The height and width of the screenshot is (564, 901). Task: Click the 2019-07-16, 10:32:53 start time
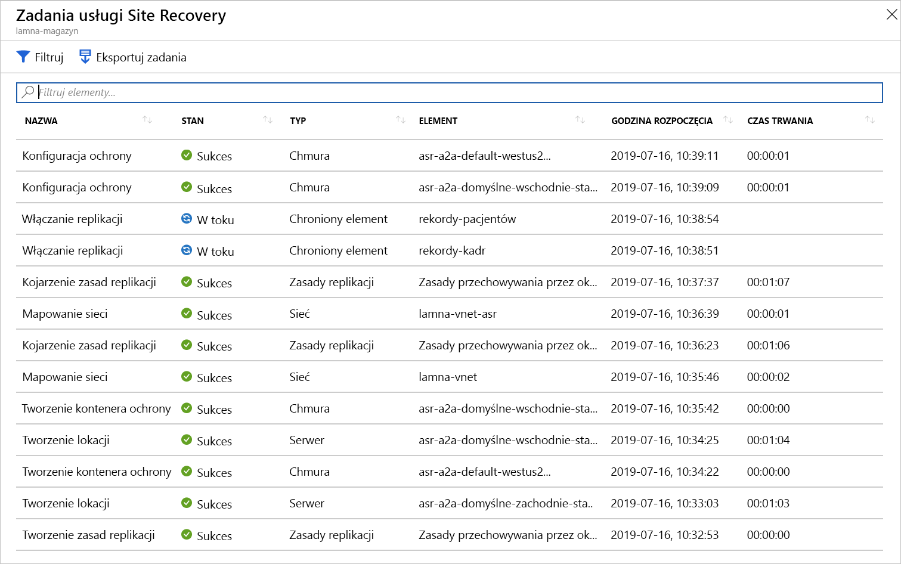[x=665, y=535]
